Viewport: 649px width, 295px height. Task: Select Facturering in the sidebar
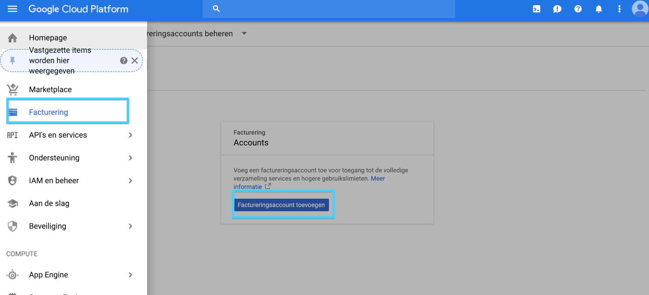pyautogui.click(x=48, y=112)
